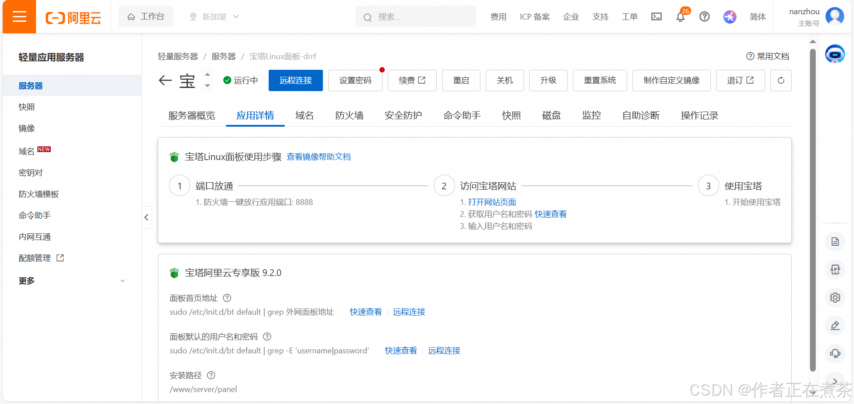Open the 安全防护 tab
The image size is (854, 404).
point(403,116)
